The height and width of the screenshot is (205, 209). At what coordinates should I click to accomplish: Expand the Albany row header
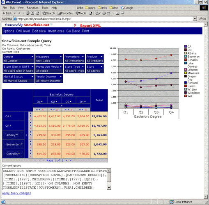(17, 135)
